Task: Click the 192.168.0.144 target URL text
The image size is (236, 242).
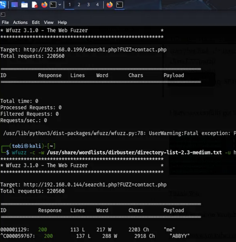Action: [x=95, y=185]
